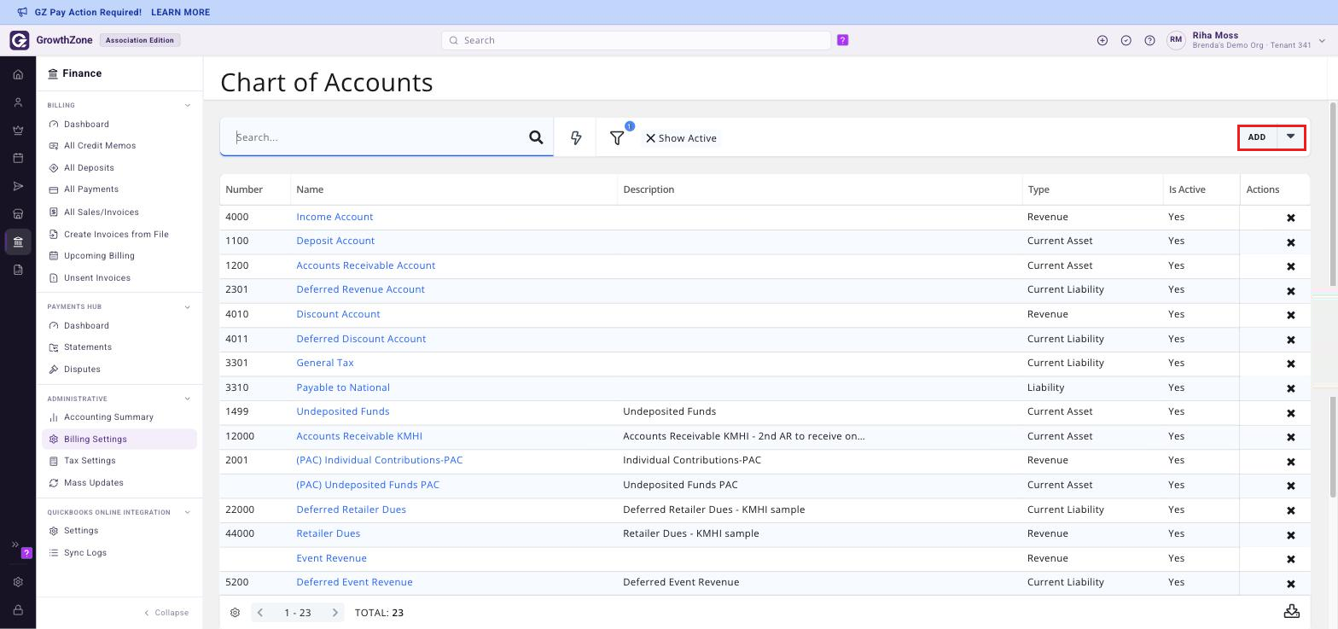Open the Payable to National account link

pyautogui.click(x=343, y=387)
